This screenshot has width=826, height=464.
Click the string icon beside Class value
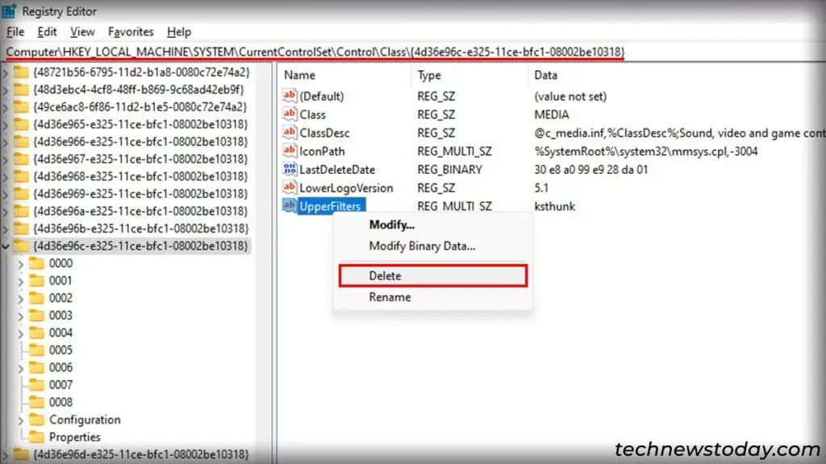(x=290, y=114)
